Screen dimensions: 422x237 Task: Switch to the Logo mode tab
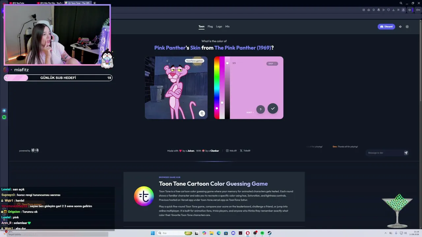click(x=219, y=26)
